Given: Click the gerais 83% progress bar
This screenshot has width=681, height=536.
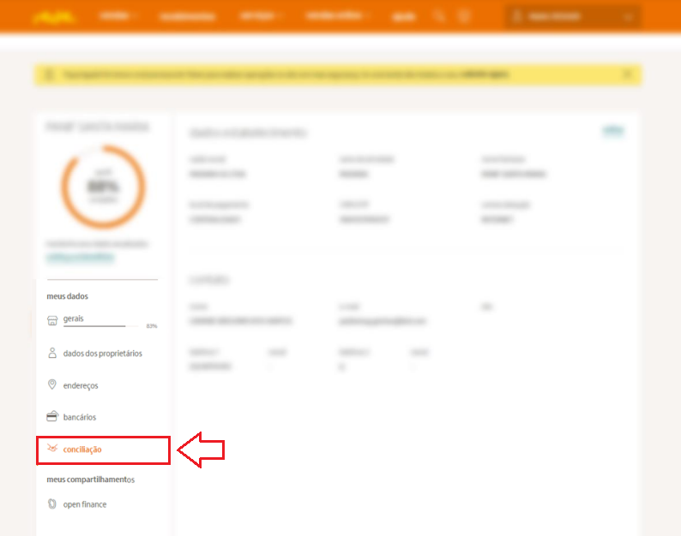Looking at the screenshot, I should pyautogui.click(x=101, y=325).
